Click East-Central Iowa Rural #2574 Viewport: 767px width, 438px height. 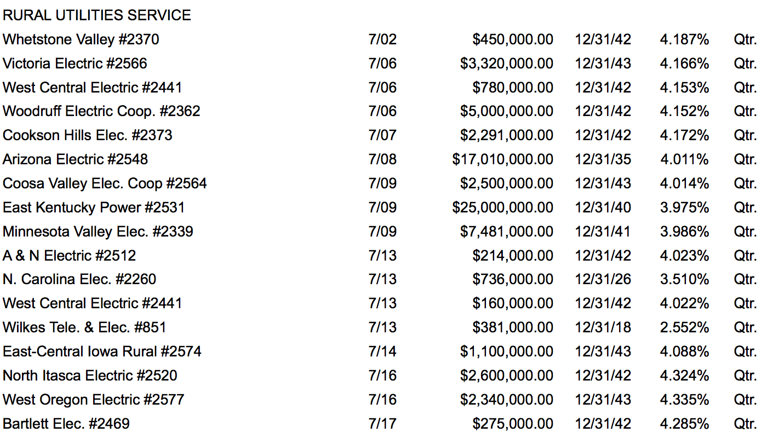(102, 351)
